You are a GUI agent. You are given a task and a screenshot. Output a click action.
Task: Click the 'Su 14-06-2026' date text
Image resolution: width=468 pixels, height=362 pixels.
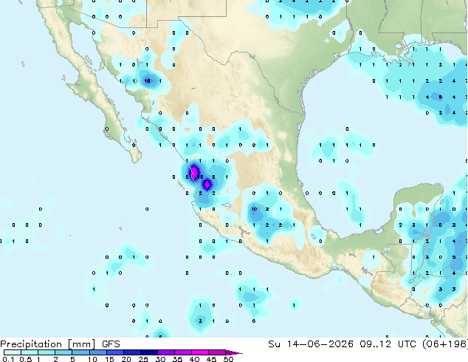pos(311,344)
